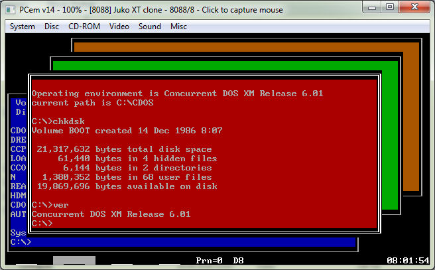Click 'HDM' entry in blue window
The image size is (435, 270).
pyautogui.click(x=18, y=196)
